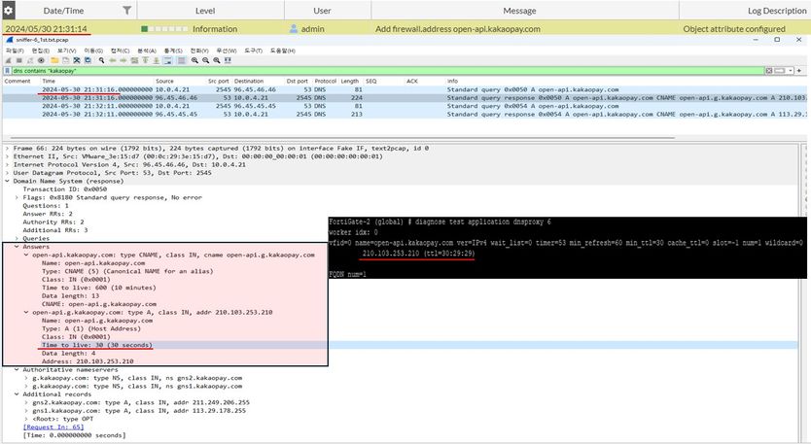Click the Stop capture square icon
The width and height of the screenshot is (811, 444).
pos(19,60)
